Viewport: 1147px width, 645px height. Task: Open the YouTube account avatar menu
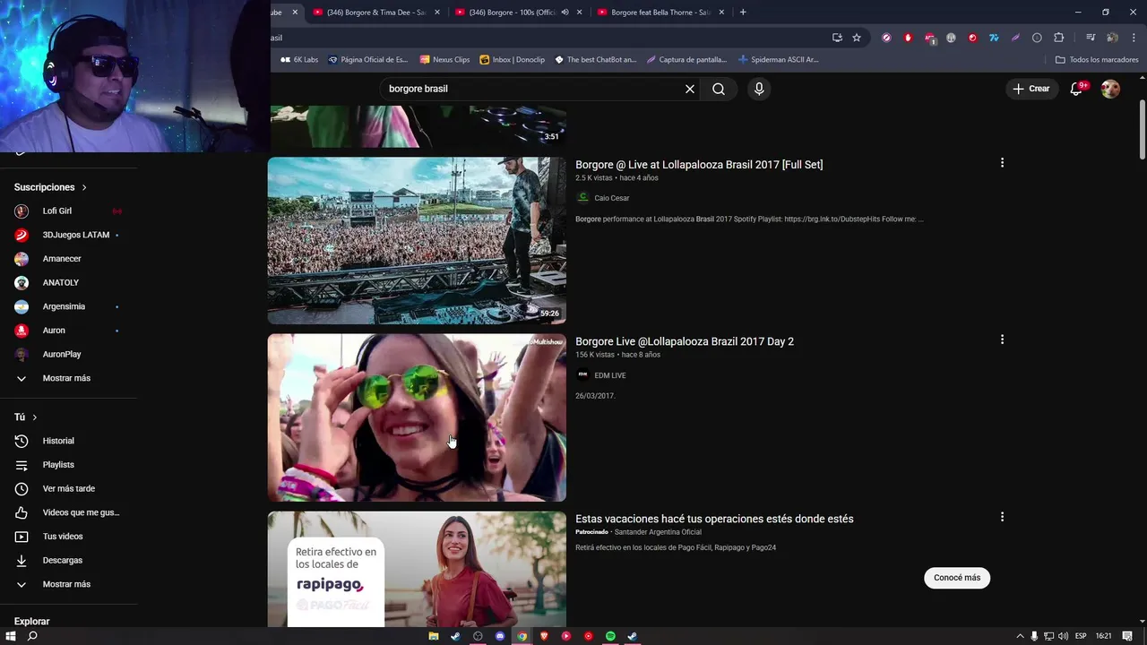click(1110, 89)
